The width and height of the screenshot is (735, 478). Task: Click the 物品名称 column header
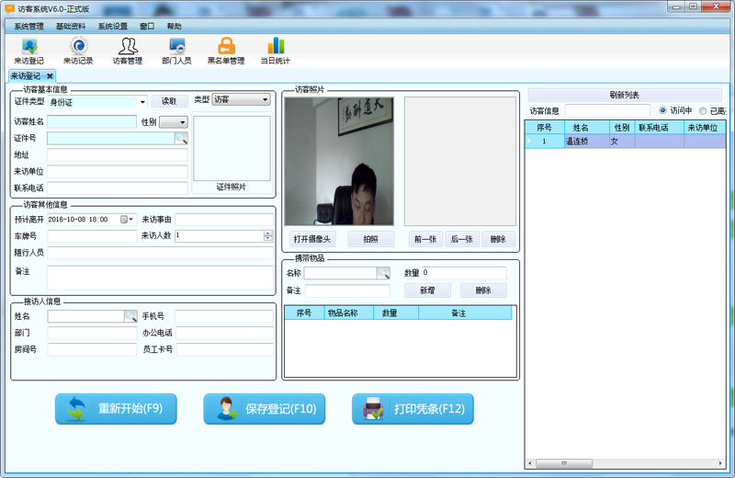pos(348,313)
